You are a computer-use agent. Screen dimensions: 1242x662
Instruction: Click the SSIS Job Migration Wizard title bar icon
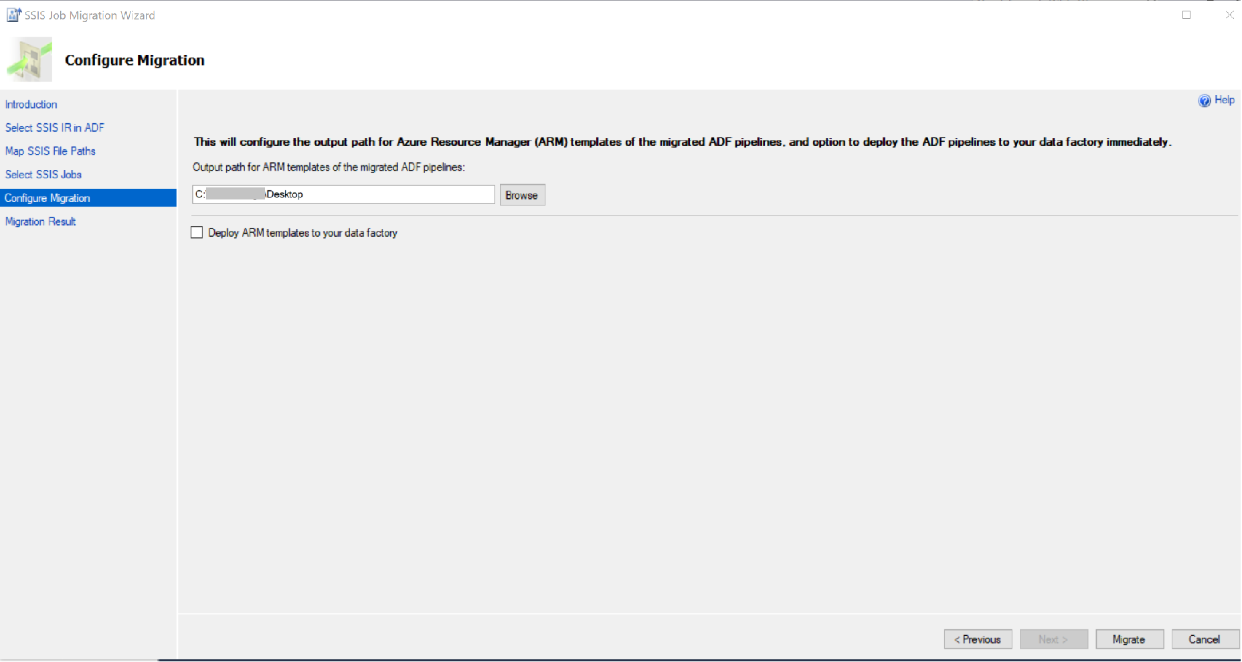tap(13, 15)
